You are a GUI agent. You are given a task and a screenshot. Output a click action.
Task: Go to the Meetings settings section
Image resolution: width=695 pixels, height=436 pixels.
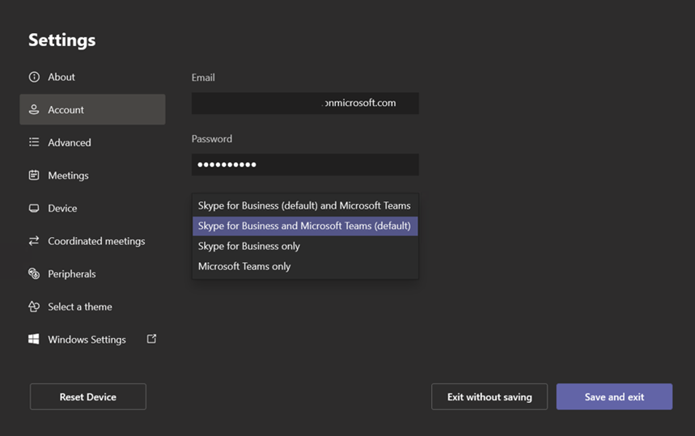click(68, 175)
